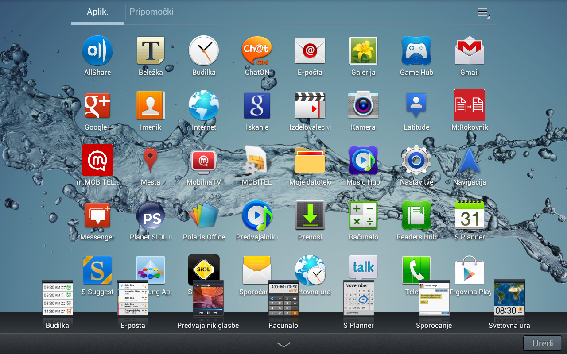Launch the talk chat app
The height and width of the screenshot is (354, 567).
click(x=363, y=267)
